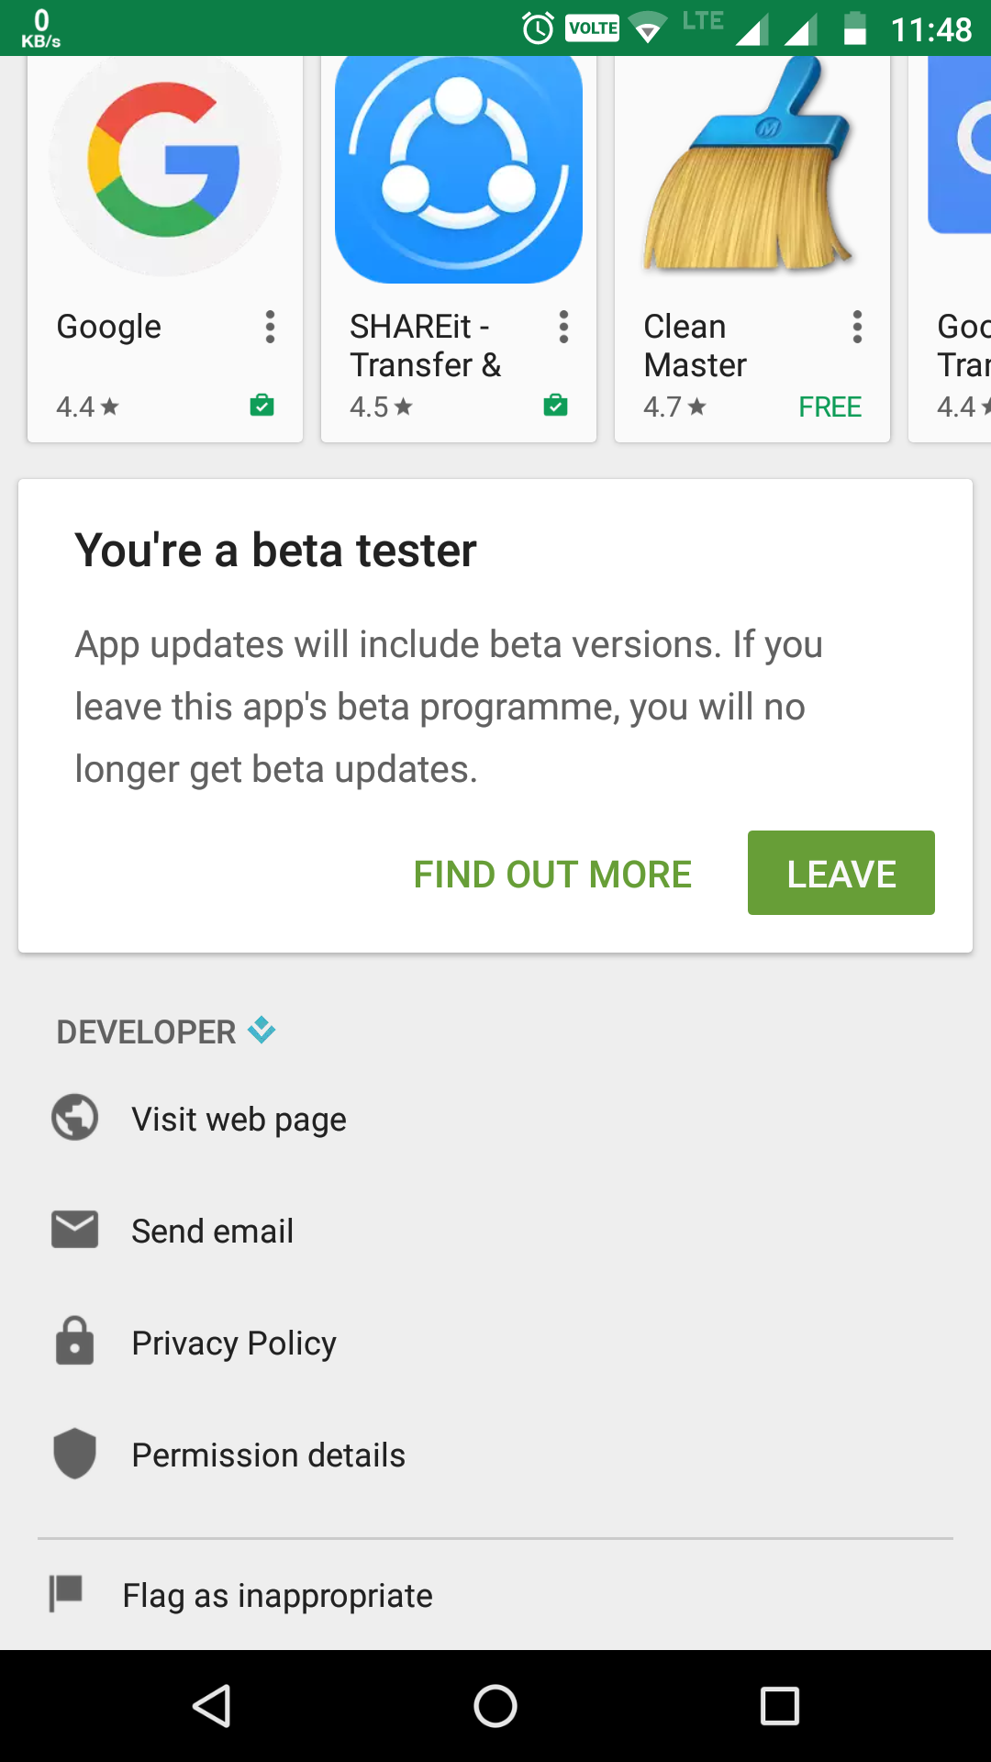Tap the top developer badge icon
The height and width of the screenshot is (1762, 991).
pyautogui.click(x=262, y=1030)
